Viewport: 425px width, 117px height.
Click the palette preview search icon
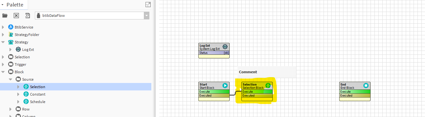[x=27, y=16]
